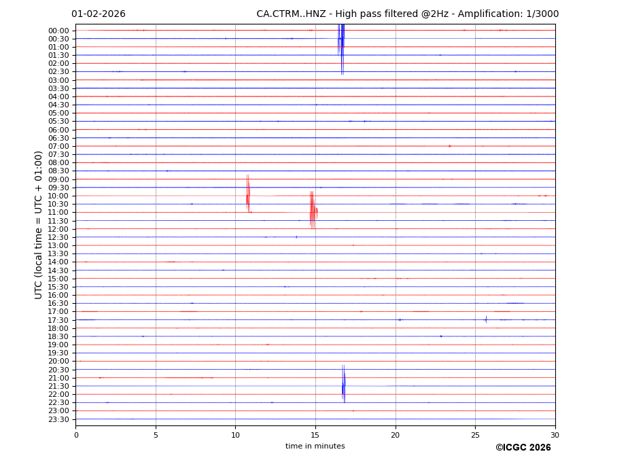The width and height of the screenshot is (630, 473).
Task: Click the 18:00 row time label
Action: [58, 328]
